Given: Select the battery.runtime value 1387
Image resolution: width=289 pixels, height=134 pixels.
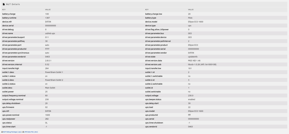Looking at the screenshot, I should pos(47,18).
